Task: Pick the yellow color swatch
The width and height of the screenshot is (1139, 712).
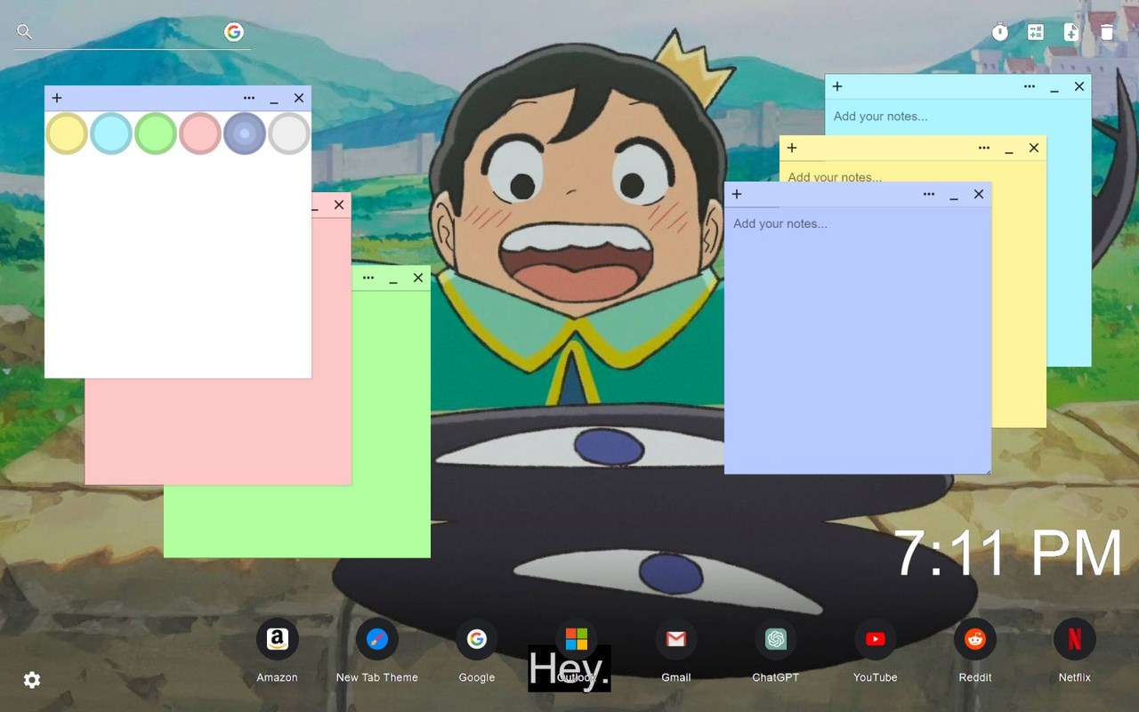Action: [67, 133]
